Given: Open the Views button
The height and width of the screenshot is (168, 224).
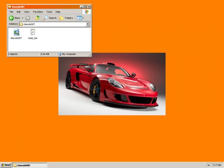Looking at the screenshot, I should pos(79,18).
